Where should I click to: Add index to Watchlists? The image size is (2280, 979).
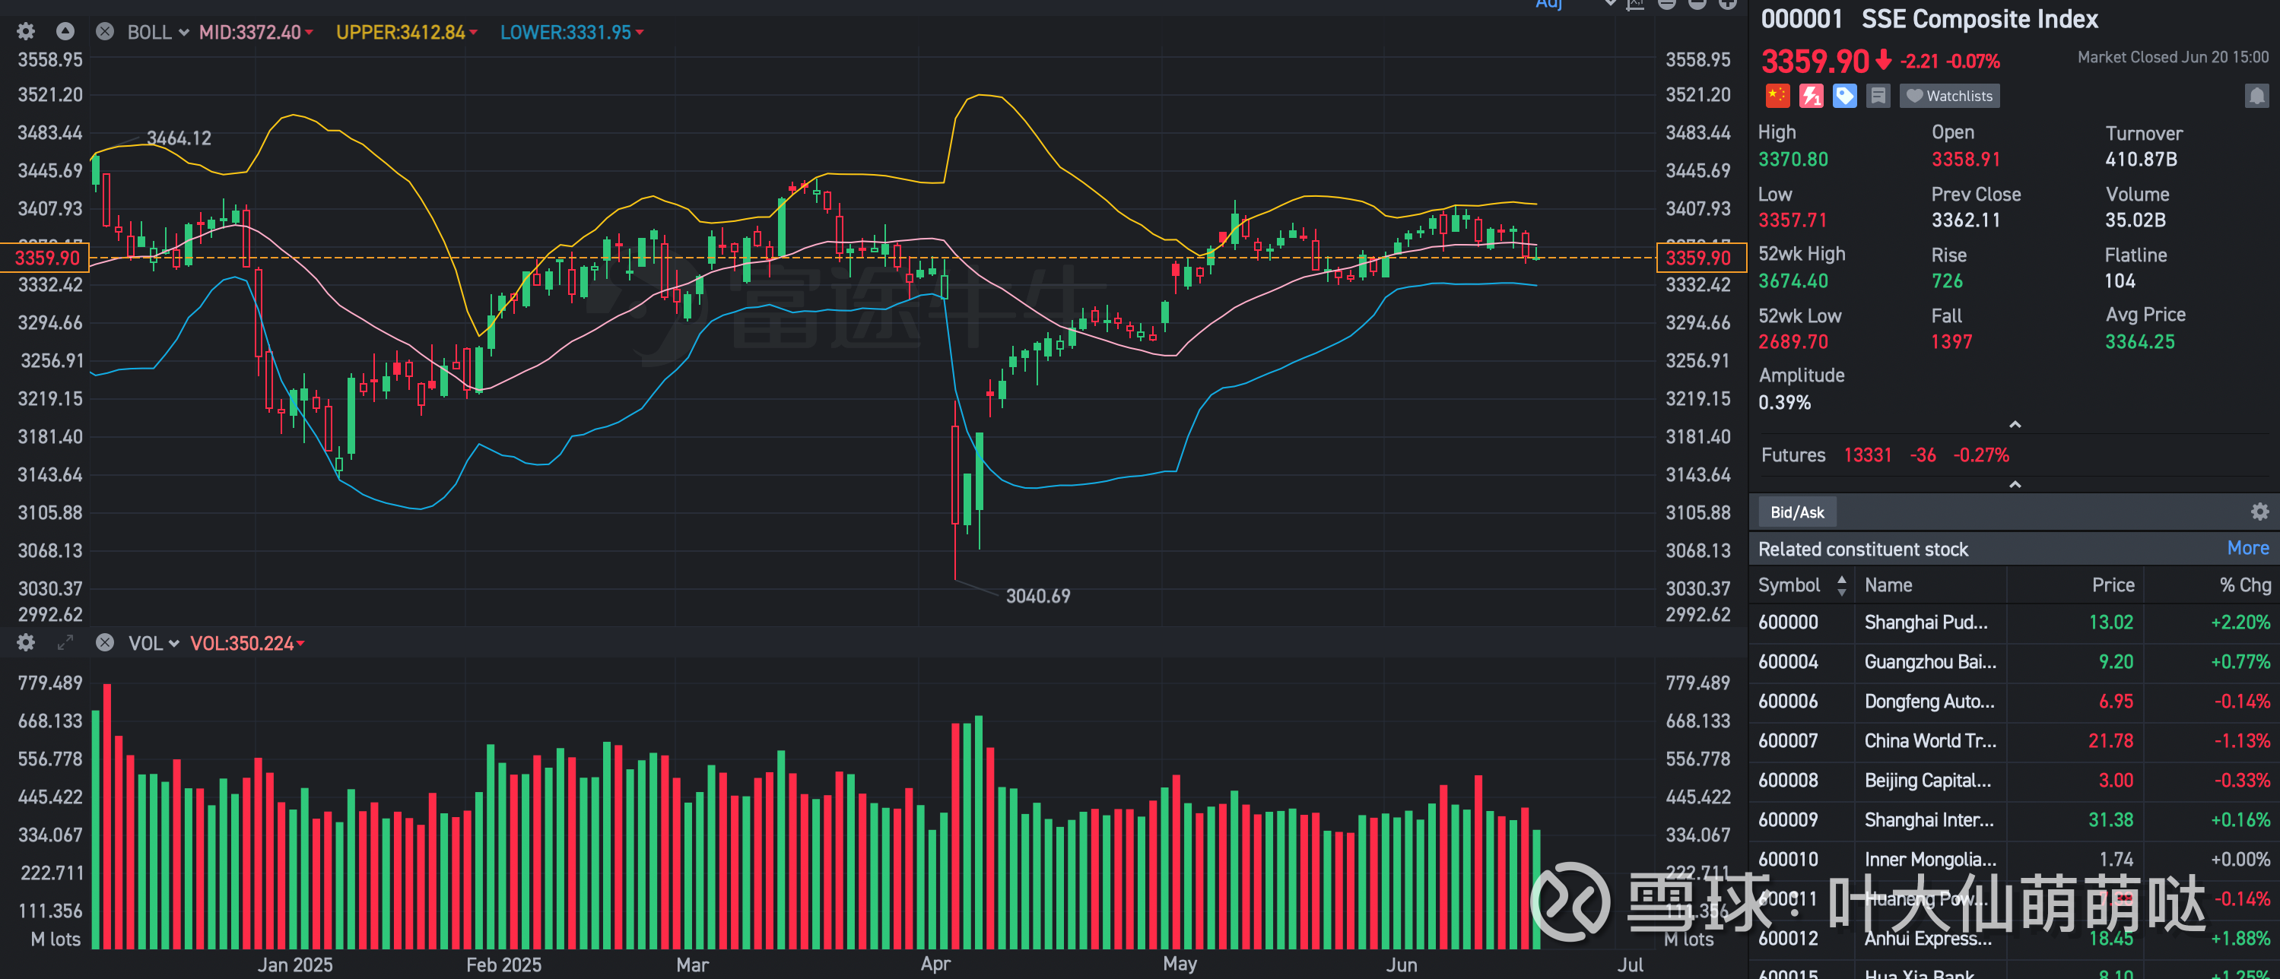coord(1950,96)
